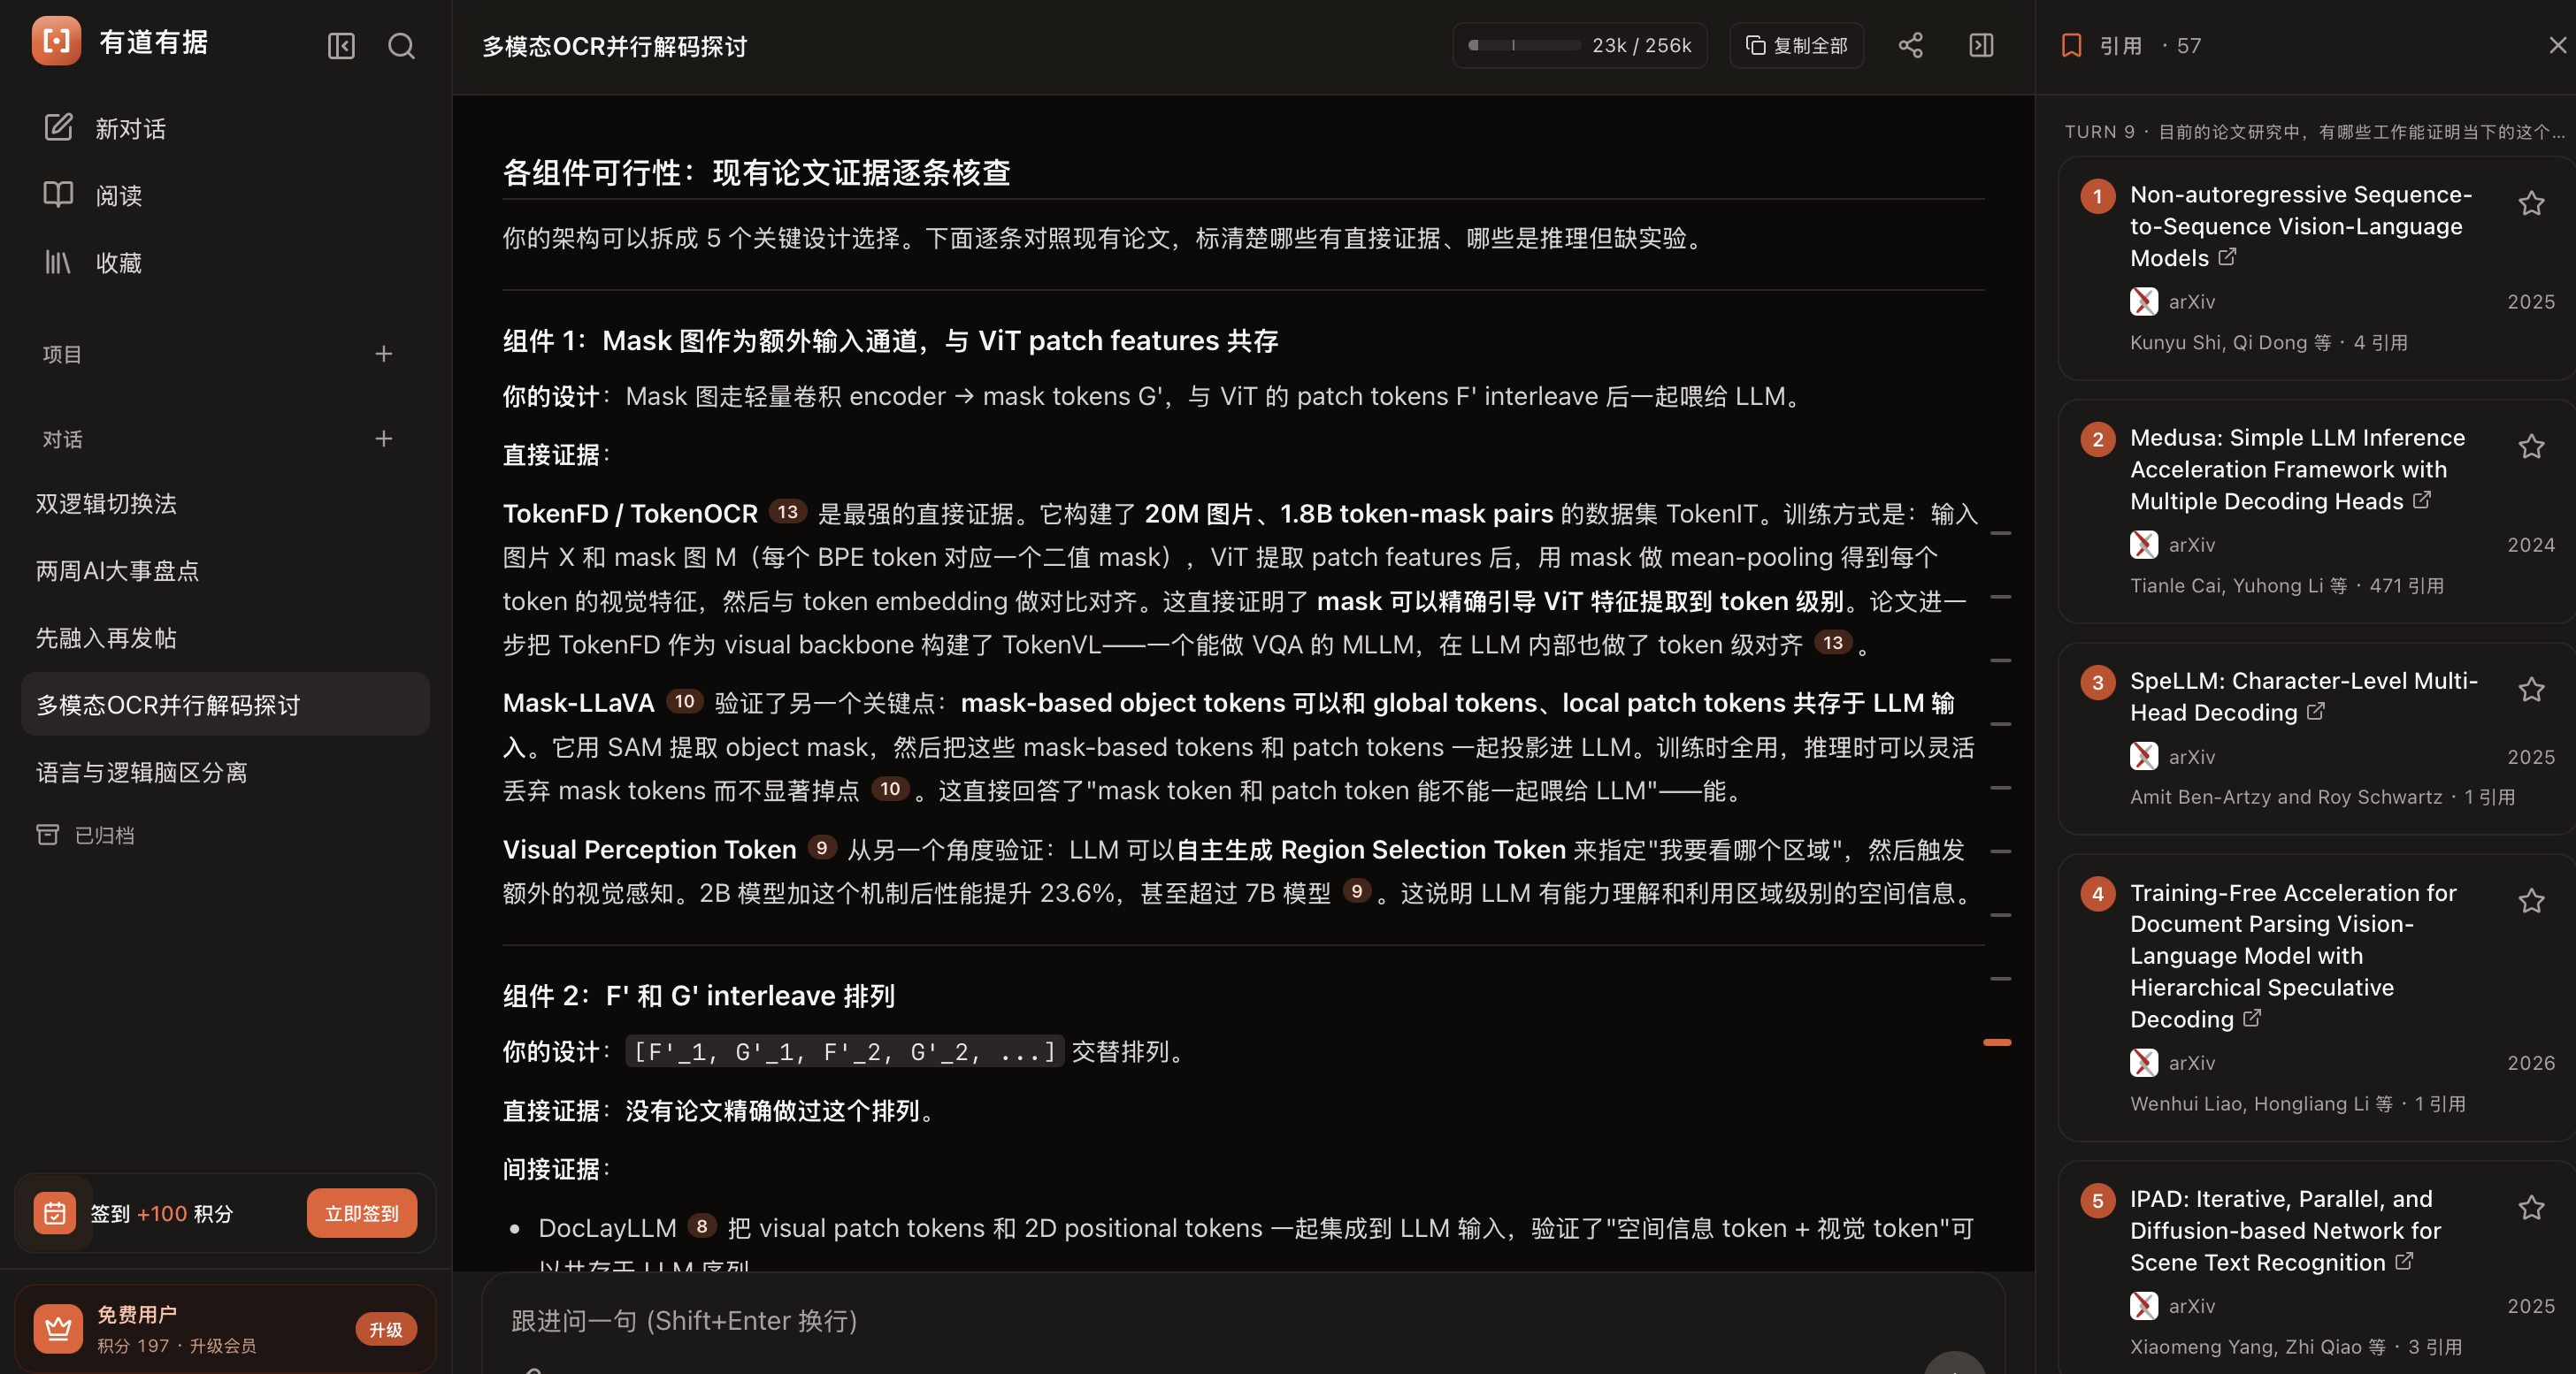Add a new conversation with plus icon
Viewport: 2576px width, 1374px height.
(383, 439)
